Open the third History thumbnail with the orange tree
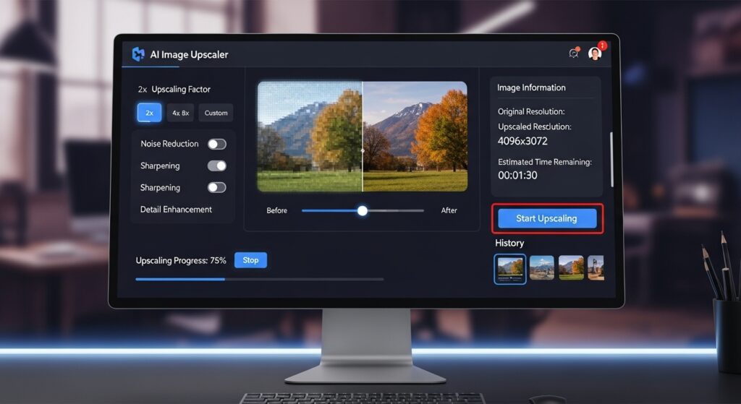This screenshot has height=404, width=741. pyautogui.click(x=571, y=267)
